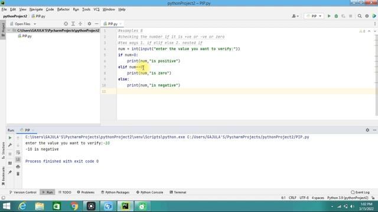Open the Navigate menu
The height and width of the screenshot is (212, 378).
36,9
